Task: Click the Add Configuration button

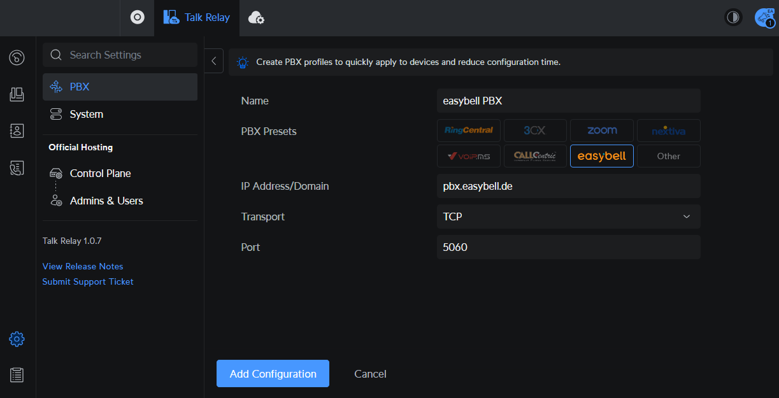Action: coord(273,374)
